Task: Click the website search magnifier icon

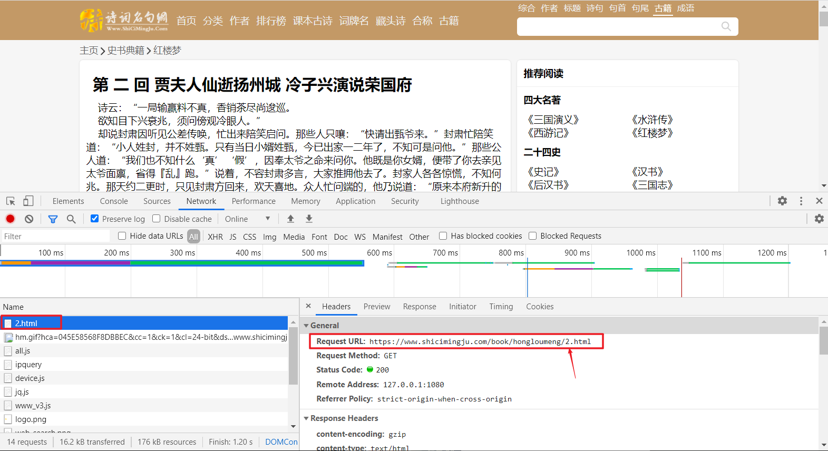Action: 726,26
